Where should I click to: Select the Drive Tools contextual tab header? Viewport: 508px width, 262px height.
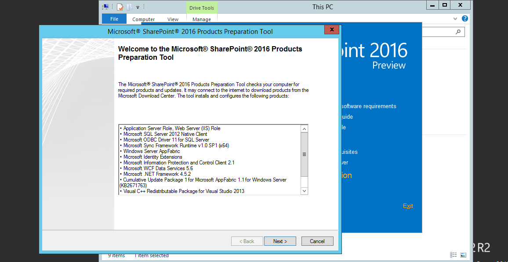pyautogui.click(x=202, y=8)
